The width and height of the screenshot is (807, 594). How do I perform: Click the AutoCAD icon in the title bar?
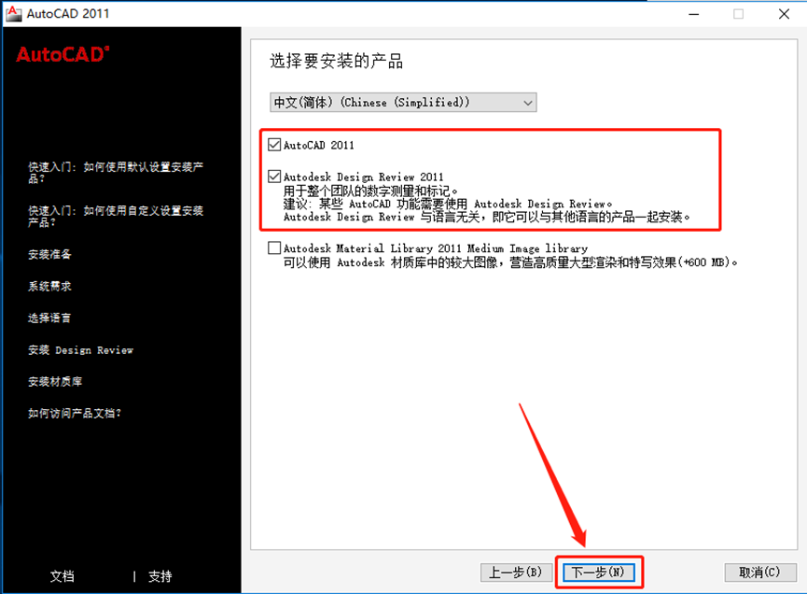tap(14, 13)
